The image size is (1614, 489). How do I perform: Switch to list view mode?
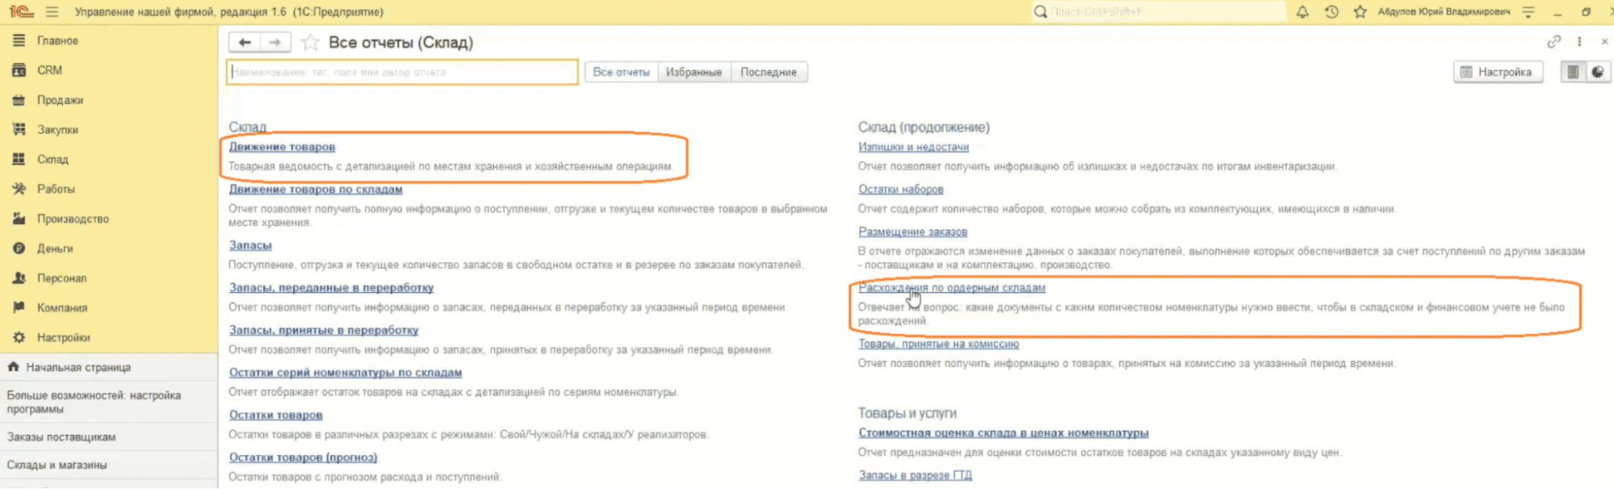point(1573,72)
